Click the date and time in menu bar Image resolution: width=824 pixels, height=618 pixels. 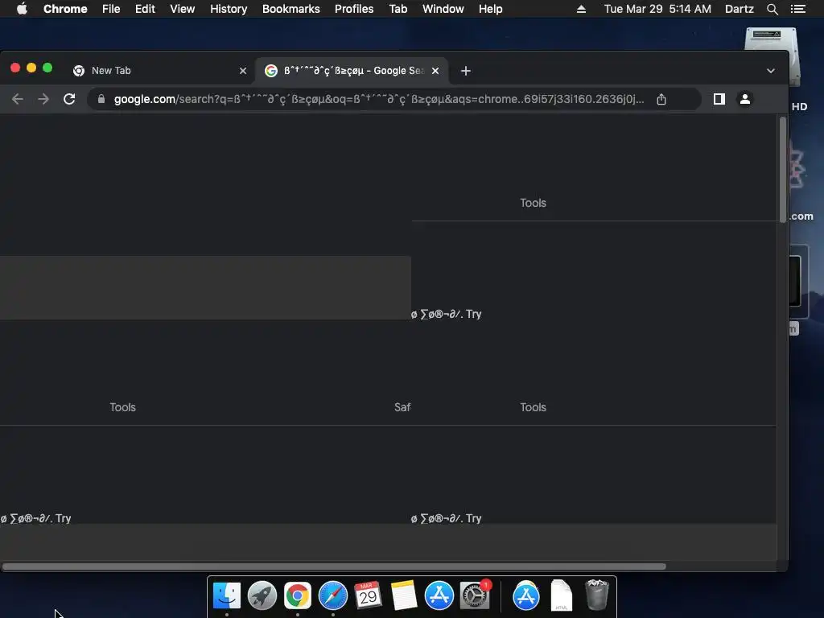(x=657, y=9)
